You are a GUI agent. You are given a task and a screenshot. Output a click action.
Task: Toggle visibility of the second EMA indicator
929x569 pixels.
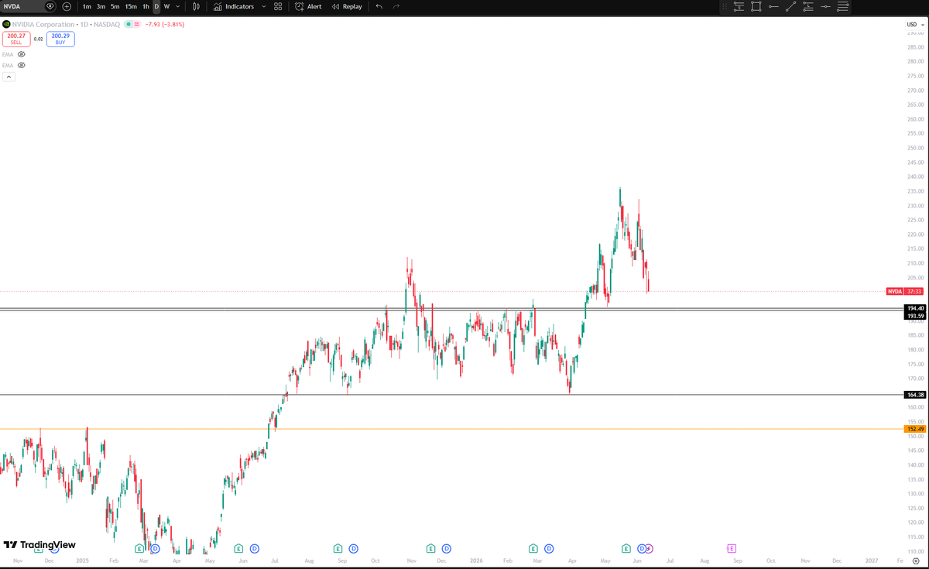pyautogui.click(x=22, y=65)
